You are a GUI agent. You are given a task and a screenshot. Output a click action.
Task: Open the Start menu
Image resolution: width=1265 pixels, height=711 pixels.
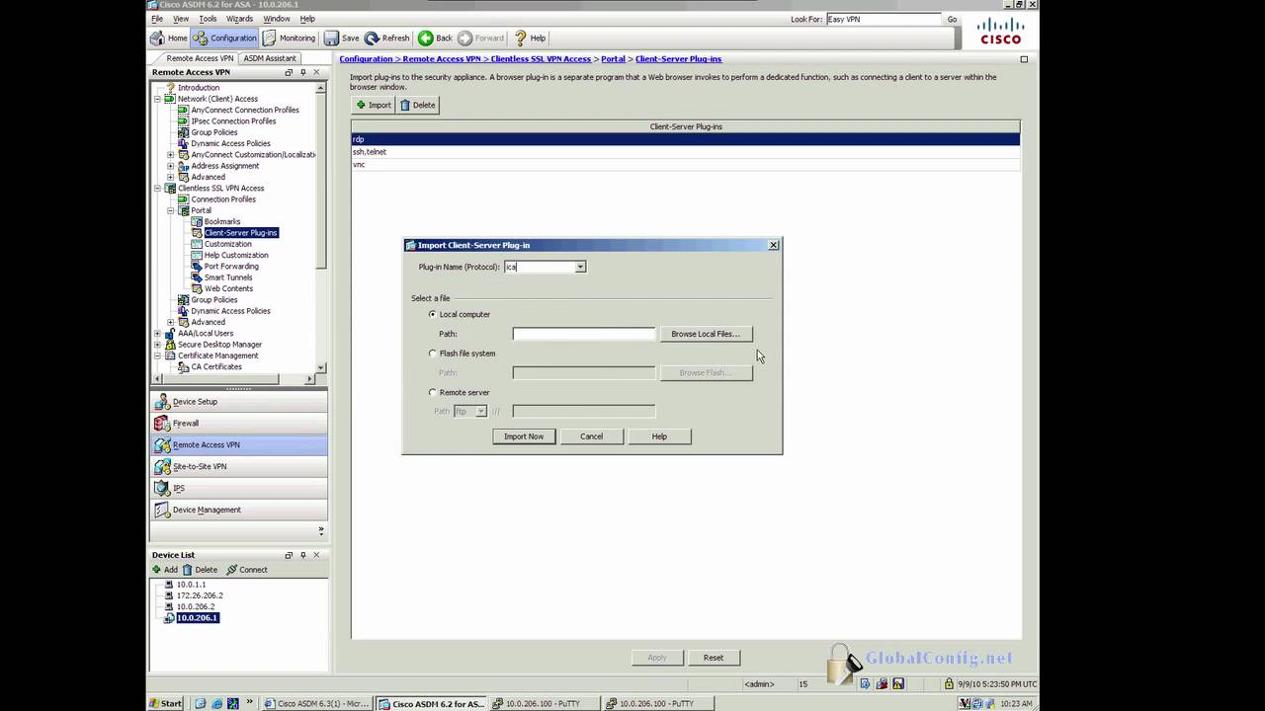pos(165,703)
